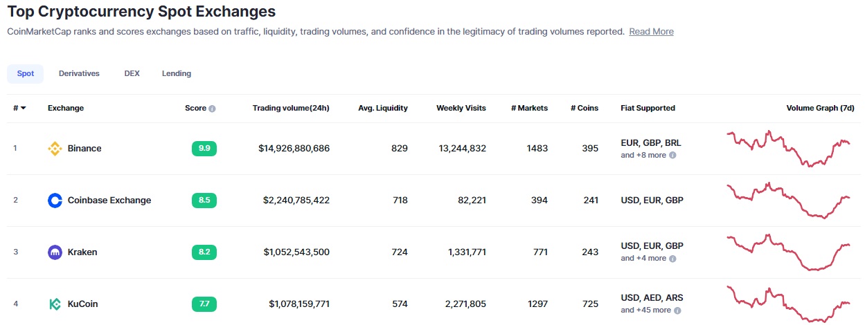Click Binance's volume $14,926,880,686

point(294,149)
